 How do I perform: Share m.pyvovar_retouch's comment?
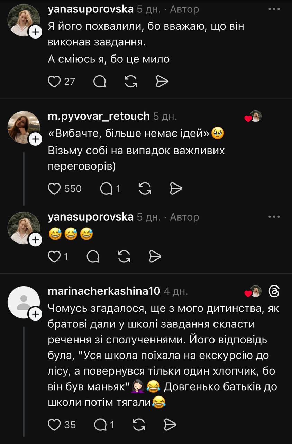click(176, 188)
